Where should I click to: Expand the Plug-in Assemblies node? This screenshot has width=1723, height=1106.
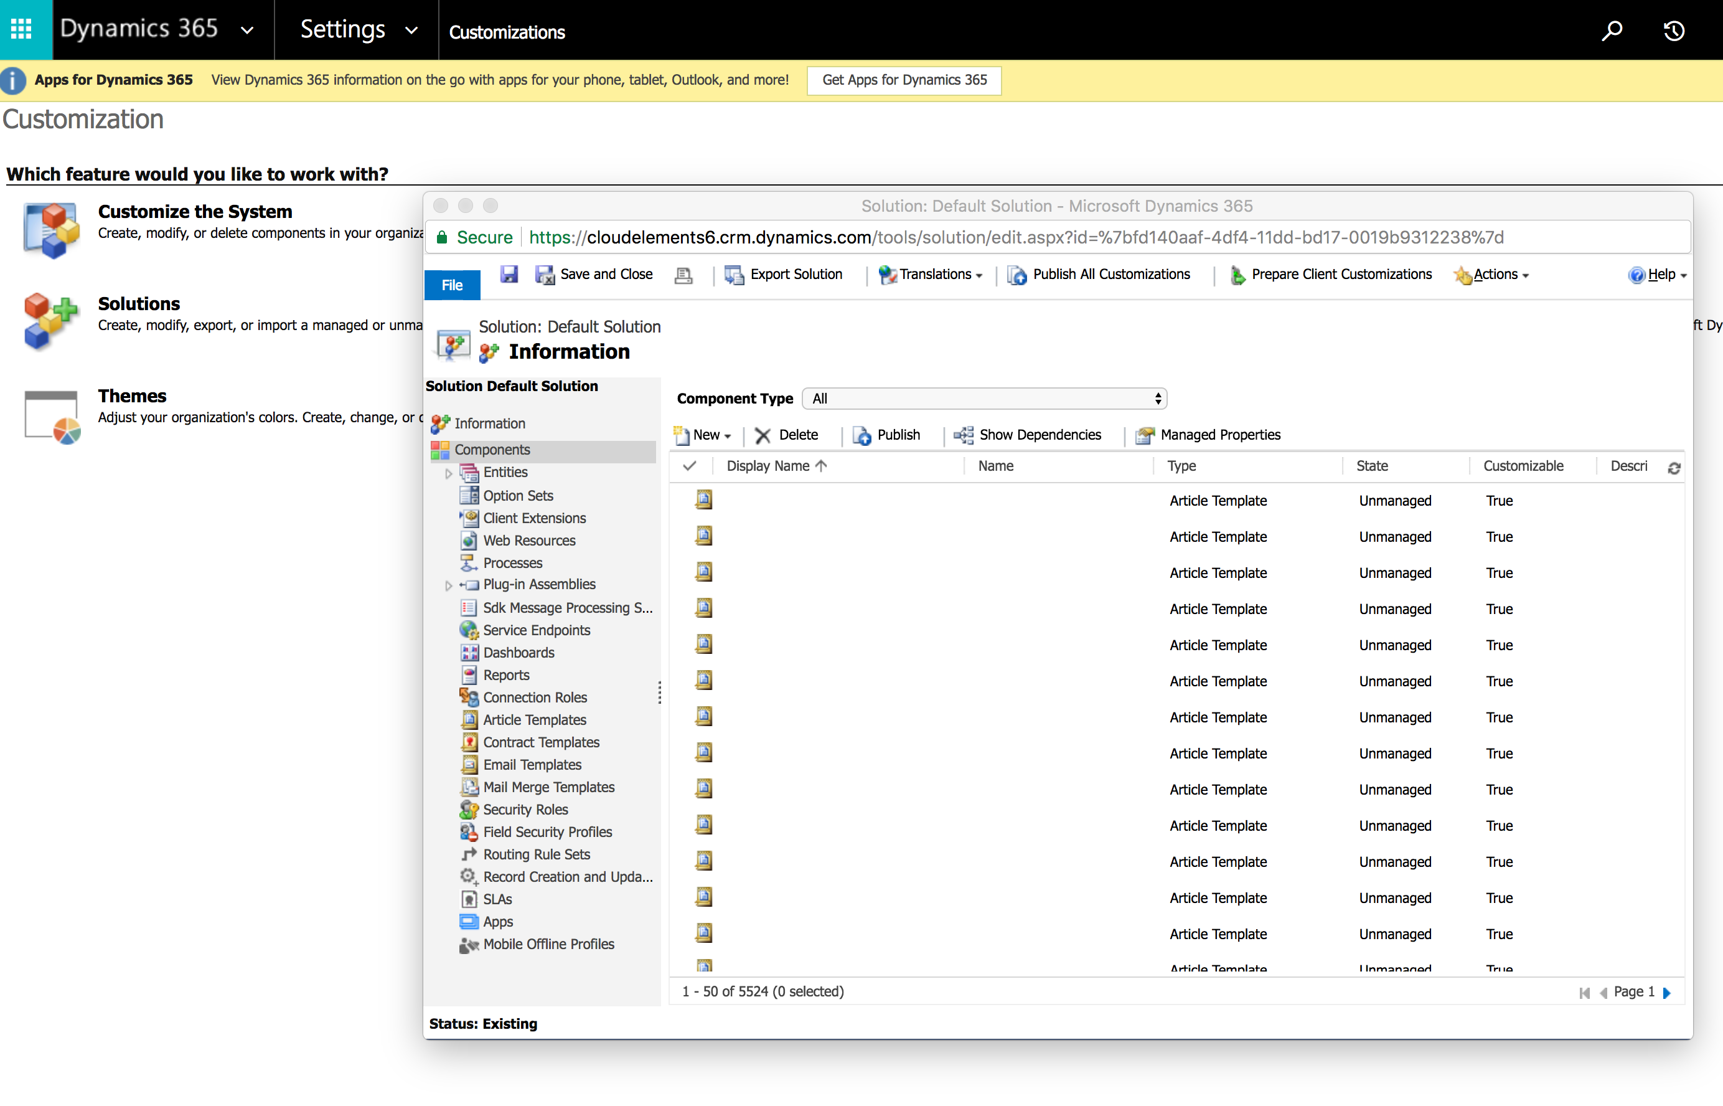coord(449,585)
